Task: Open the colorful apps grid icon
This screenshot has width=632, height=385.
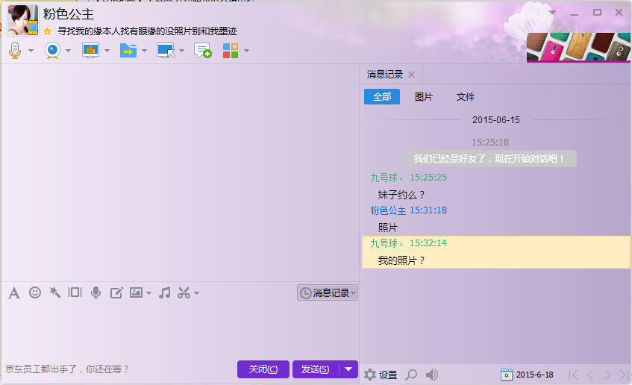Action: click(x=231, y=51)
